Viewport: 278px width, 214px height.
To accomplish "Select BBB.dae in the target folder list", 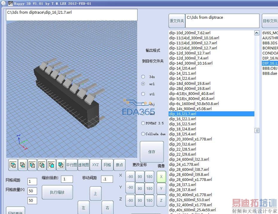I will [270, 73].
